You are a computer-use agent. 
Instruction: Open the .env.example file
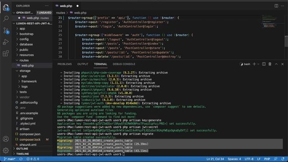(x=29, y=113)
